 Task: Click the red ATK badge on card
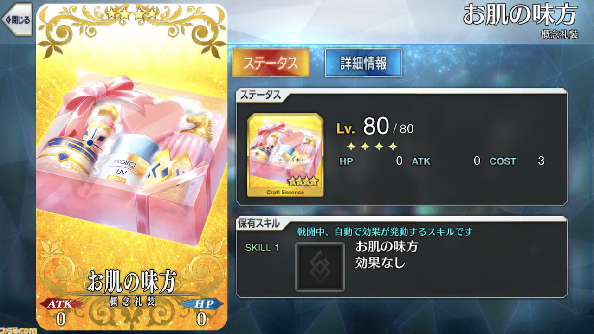point(61,304)
